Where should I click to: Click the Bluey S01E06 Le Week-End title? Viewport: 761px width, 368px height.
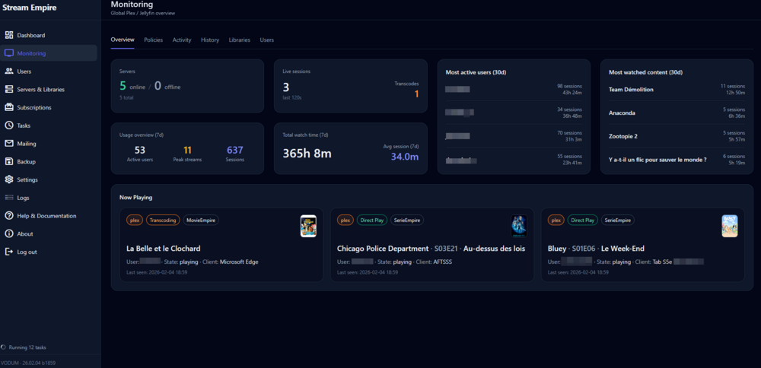coord(596,249)
